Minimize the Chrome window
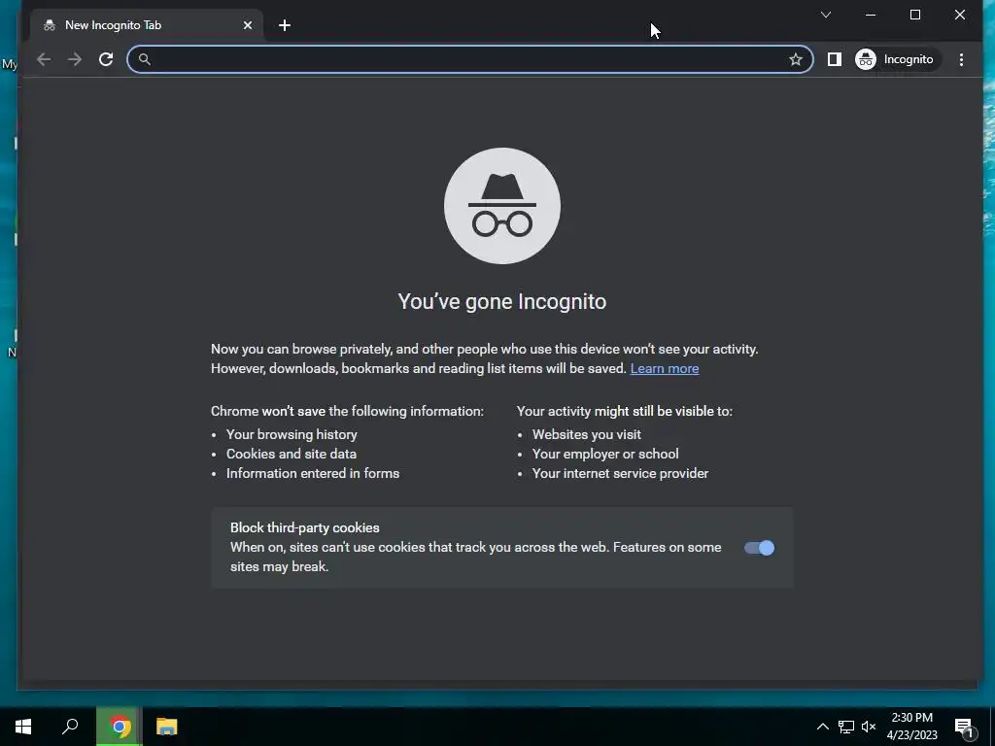 [x=871, y=15]
